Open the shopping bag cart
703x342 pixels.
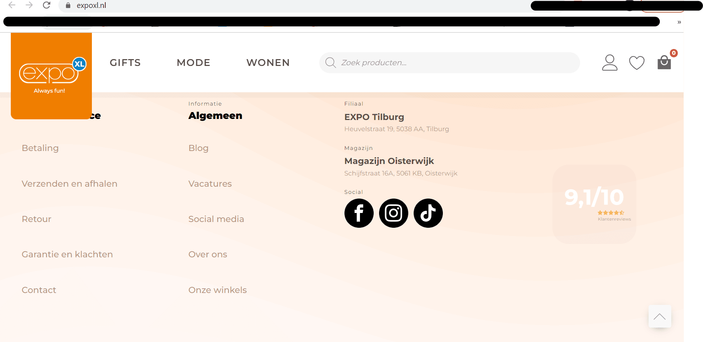click(x=664, y=62)
